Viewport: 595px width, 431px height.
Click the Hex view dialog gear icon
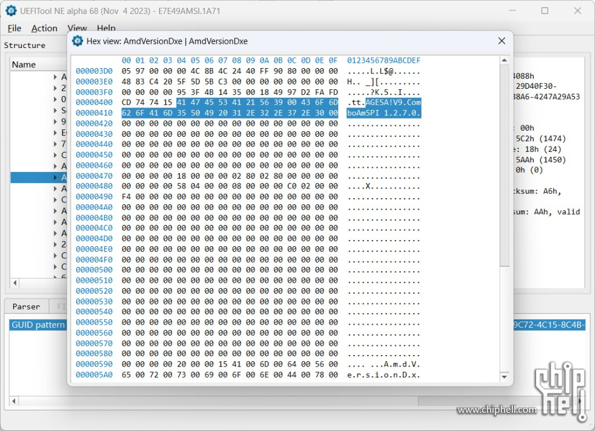(78, 41)
